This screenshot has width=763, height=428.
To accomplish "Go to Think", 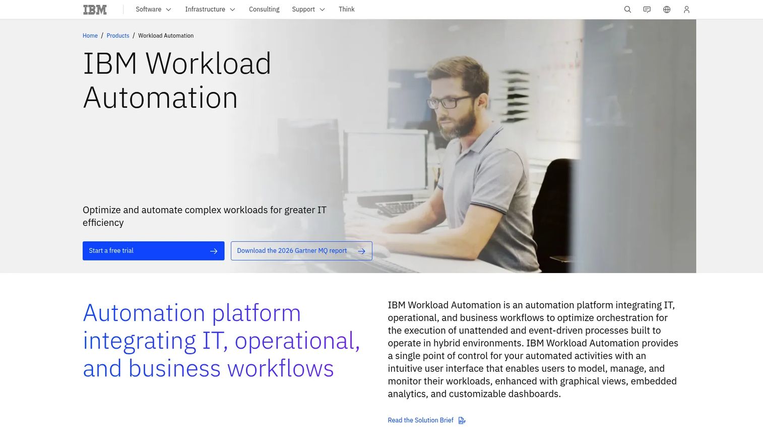I will click(x=347, y=10).
